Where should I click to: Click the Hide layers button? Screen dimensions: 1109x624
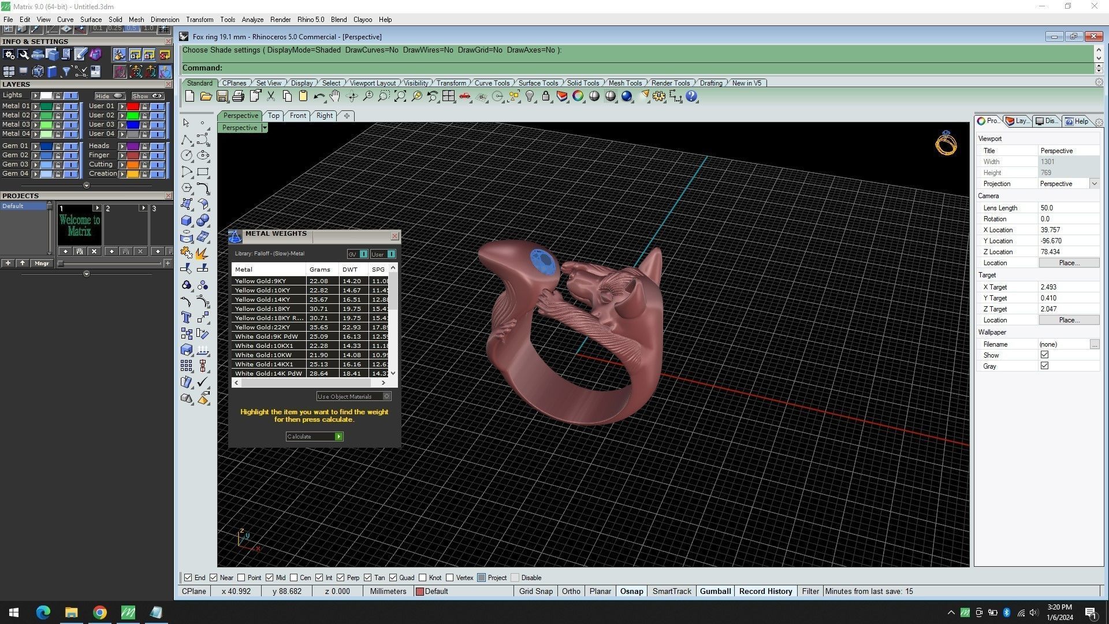tap(110, 96)
